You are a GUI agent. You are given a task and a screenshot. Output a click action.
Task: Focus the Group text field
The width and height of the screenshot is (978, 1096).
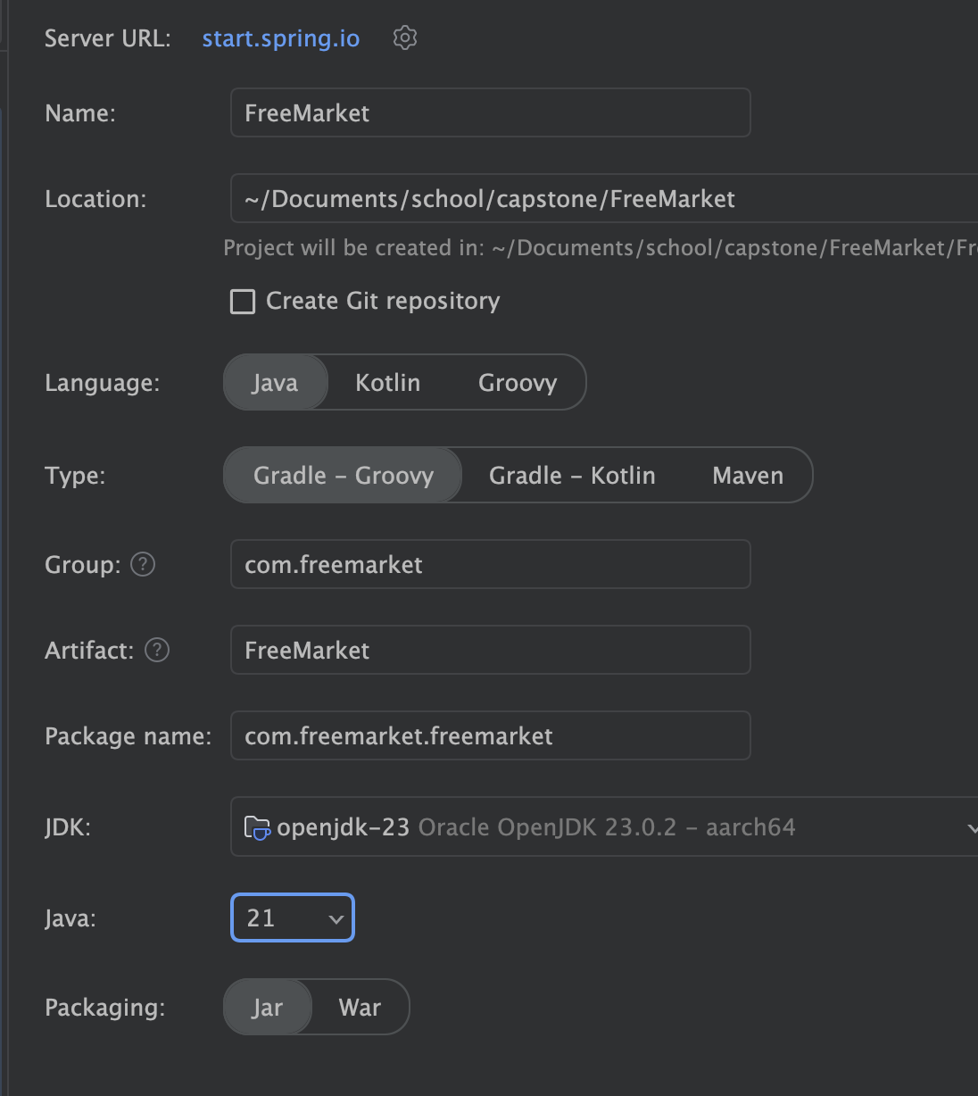(x=490, y=564)
